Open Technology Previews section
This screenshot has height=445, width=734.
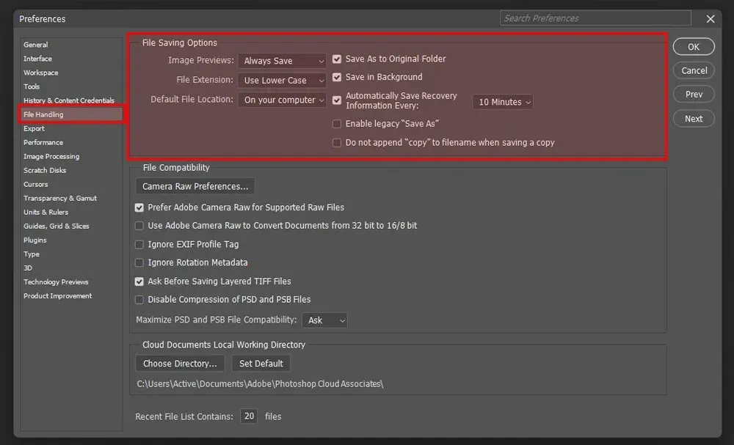pos(56,282)
